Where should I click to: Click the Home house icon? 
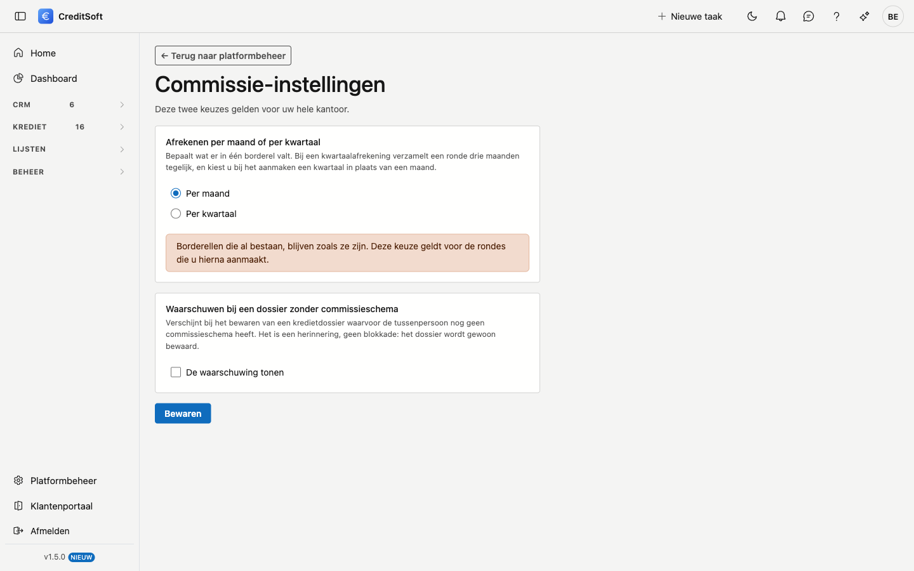pos(18,53)
